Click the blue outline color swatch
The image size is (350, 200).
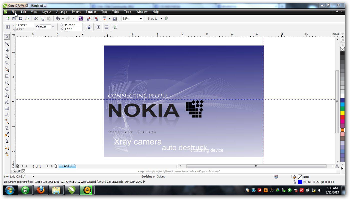[300, 182]
